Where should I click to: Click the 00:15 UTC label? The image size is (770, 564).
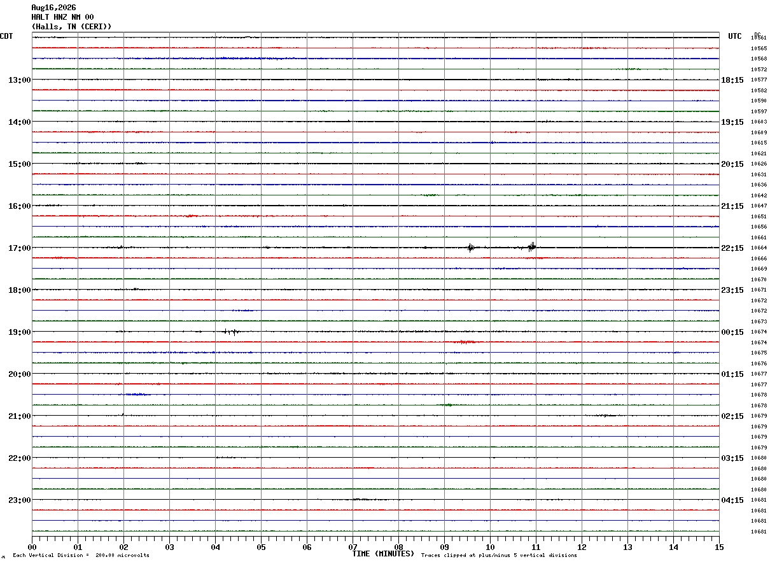coord(732,332)
